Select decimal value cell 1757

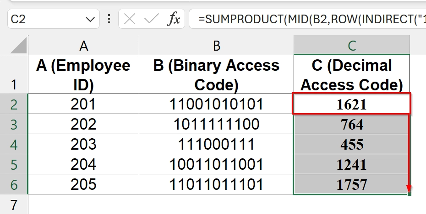(x=351, y=184)
